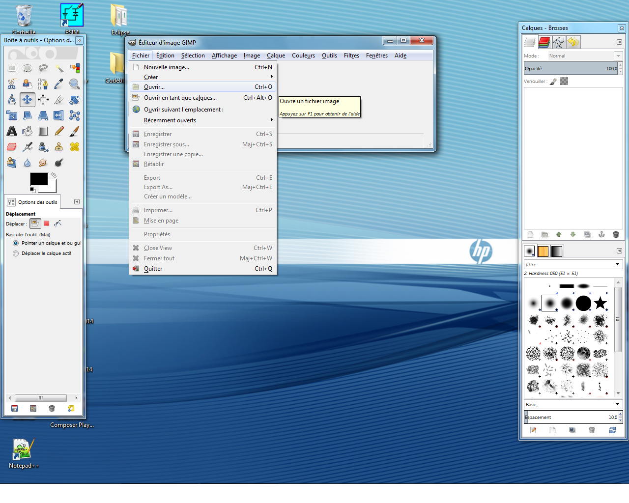Select the Free Select lasso tool
The height and width of the screenshot is (503, 629).
click(x=43, y=68)
